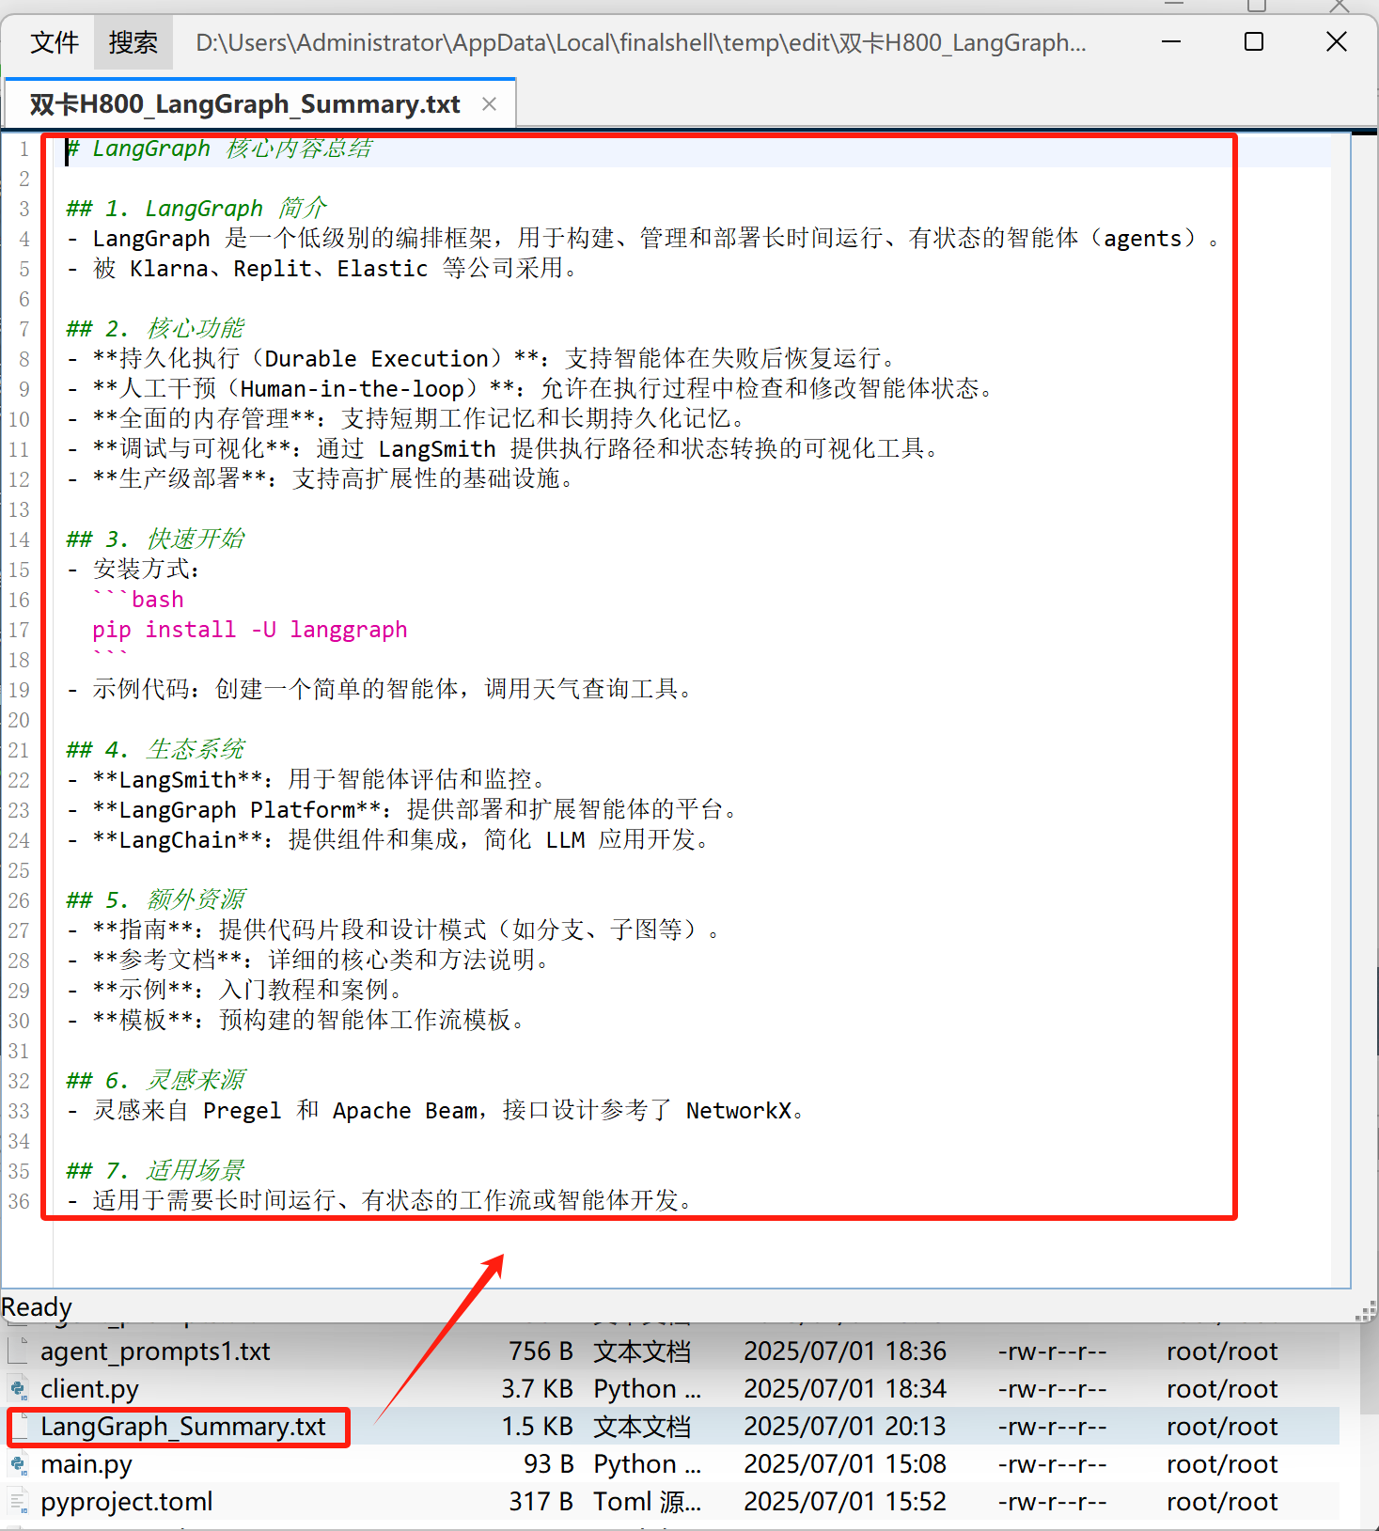Screen dimensions: 1379x1531
Task: Click line number 17 in gutter
Action: (x=19, y=630)
